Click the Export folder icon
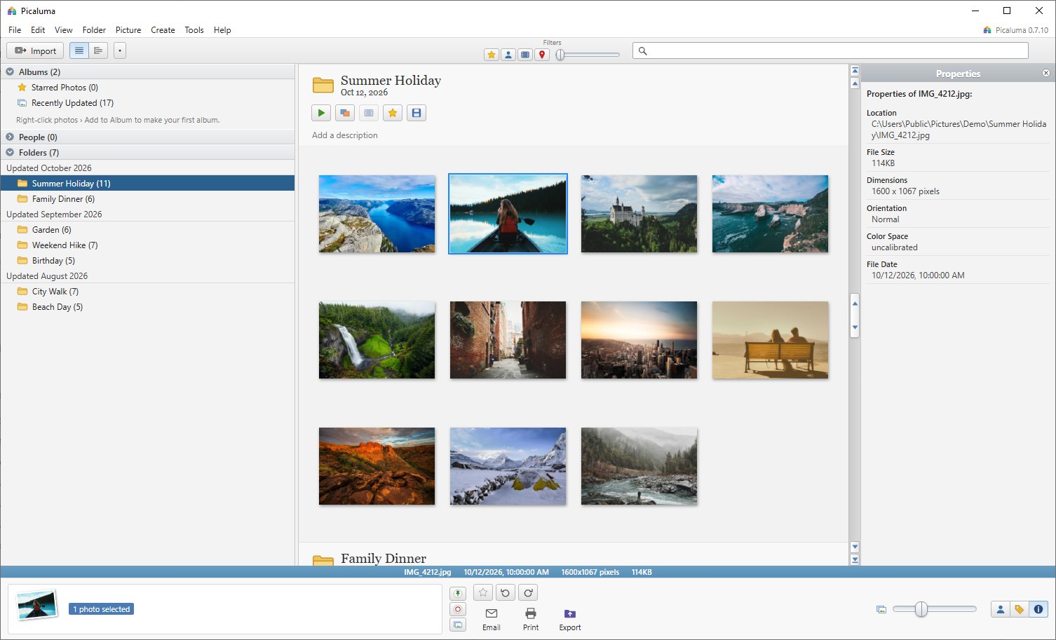 (x=570, y=614)
